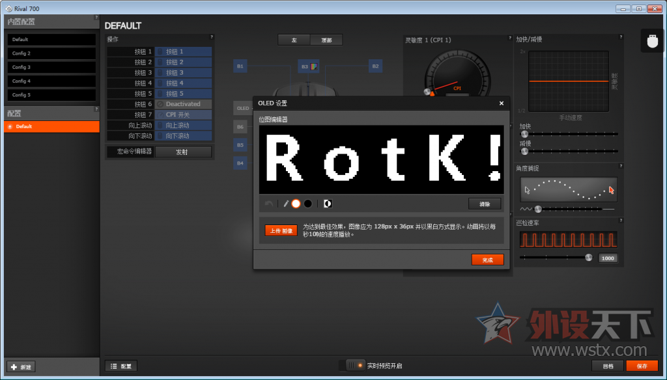Open the 向上滚动 scroll-up assignment dropdown

pos(183,124)
